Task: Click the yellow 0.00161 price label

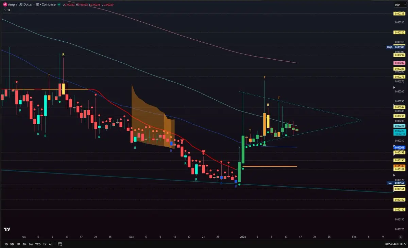Action: [399, 189]
